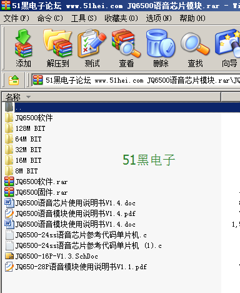Open the 文件(F) menu
The image size is (240, 293).
[16, 18]
